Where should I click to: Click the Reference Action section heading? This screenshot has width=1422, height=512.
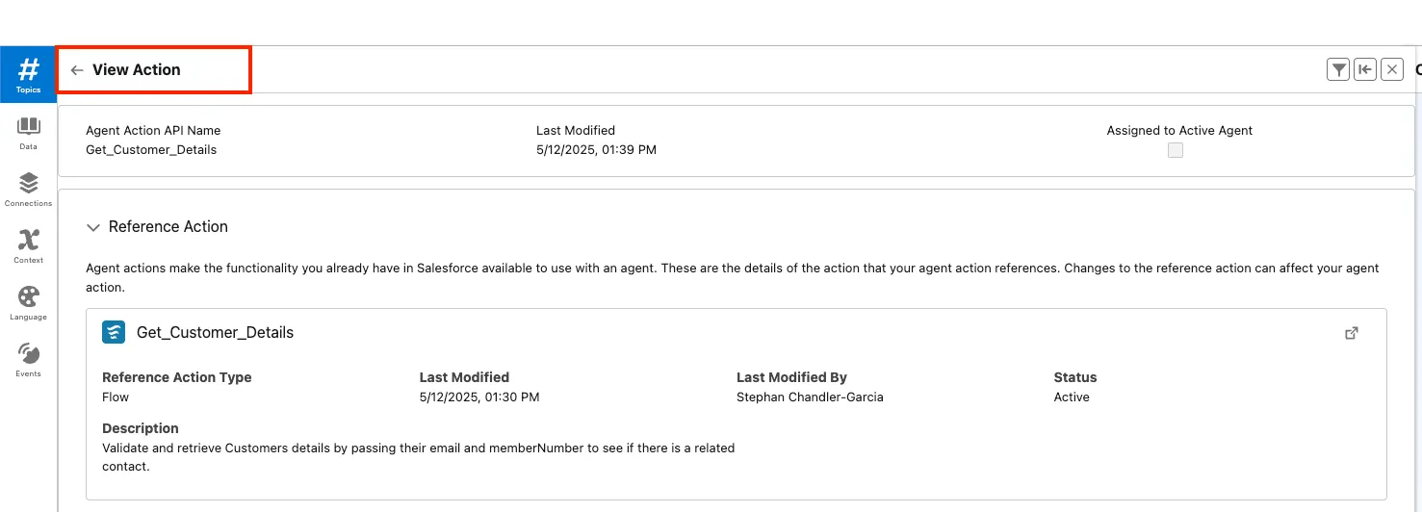(x=168, y=227)
